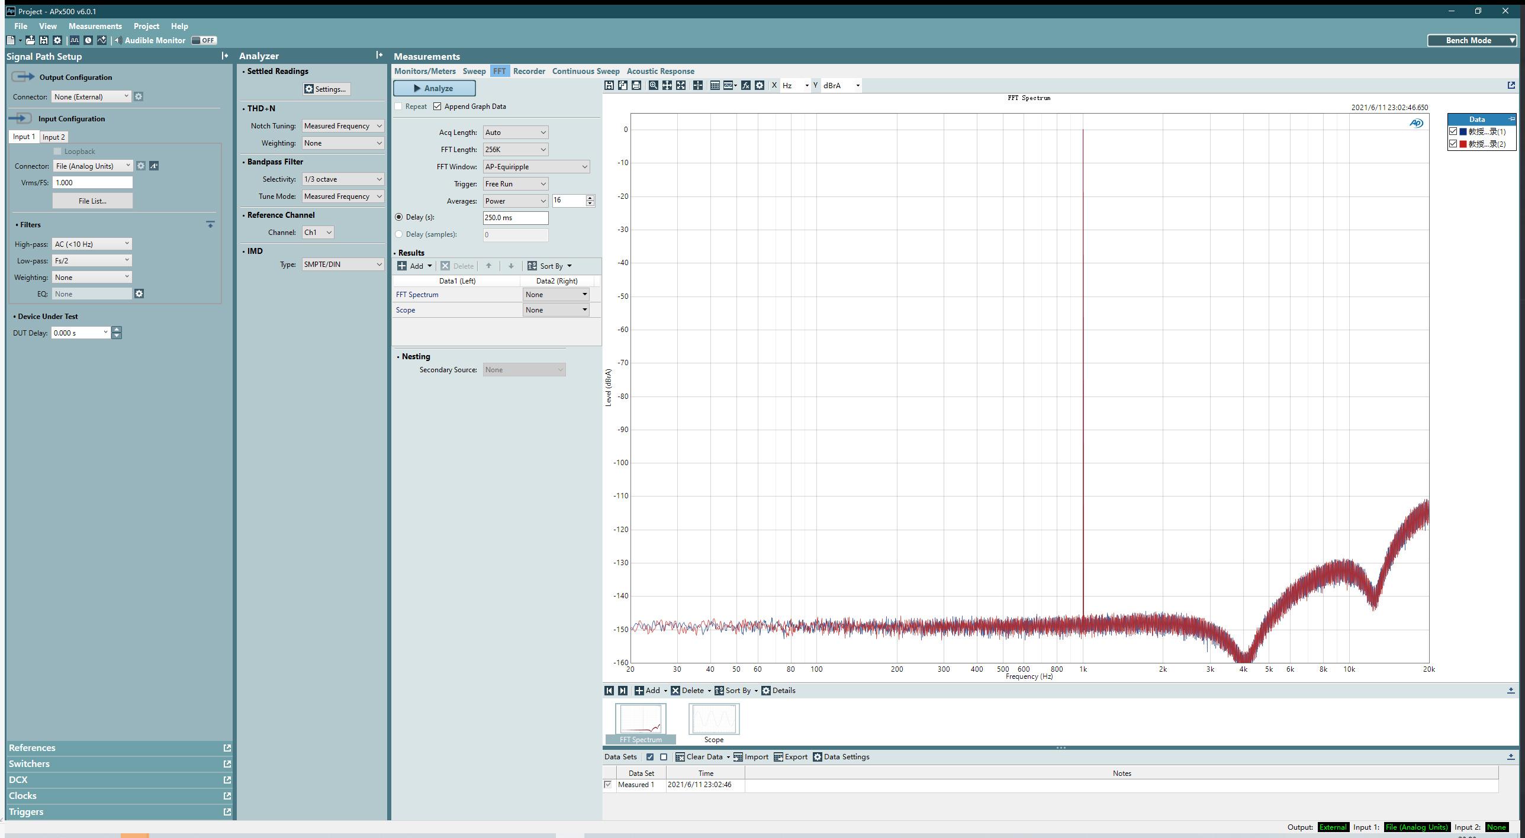This screenshot has width=1525, height=838.
Task: Turn on the Audible Monitor switch
Action: [204, 40]
